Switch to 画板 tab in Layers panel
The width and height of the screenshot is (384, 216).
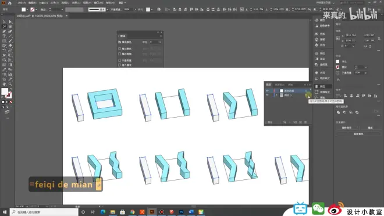(290, 85)
